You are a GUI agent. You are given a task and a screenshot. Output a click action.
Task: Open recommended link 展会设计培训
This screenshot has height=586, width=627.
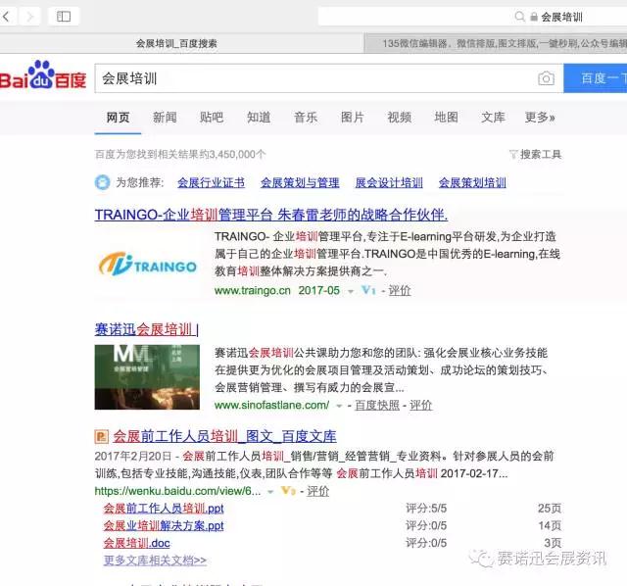[389, 183]
